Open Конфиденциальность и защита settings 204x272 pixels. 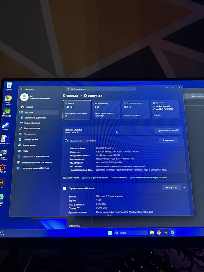(x=36, y=162)
